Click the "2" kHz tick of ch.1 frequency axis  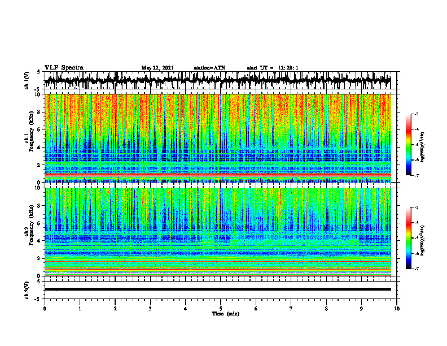[40, 165]
